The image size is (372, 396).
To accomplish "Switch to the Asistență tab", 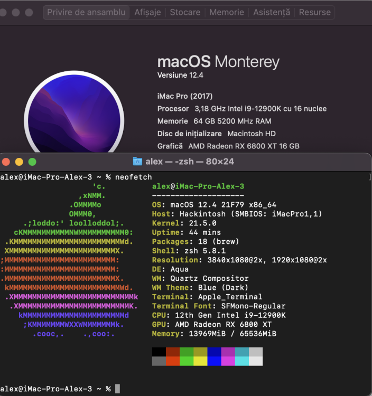I will point(272,12).
